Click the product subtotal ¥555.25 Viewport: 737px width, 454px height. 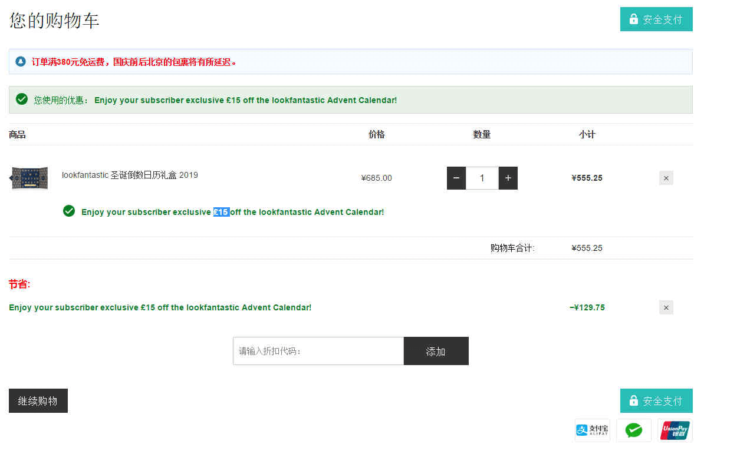[x=587, y=178]
